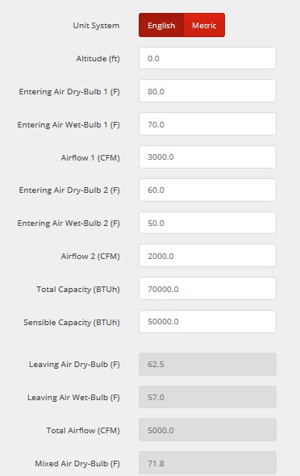Click the Leaving Air Dry-Bulb result
The image size is (300, 476).
pos(207,364)
